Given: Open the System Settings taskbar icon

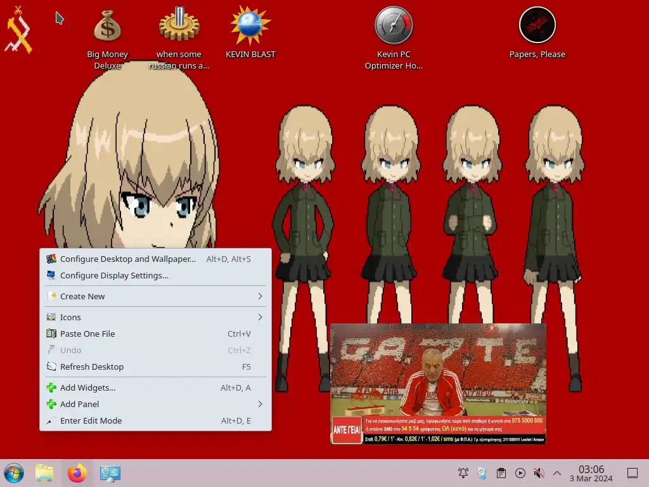Looking at the screenshot, I should pos(110,473).
